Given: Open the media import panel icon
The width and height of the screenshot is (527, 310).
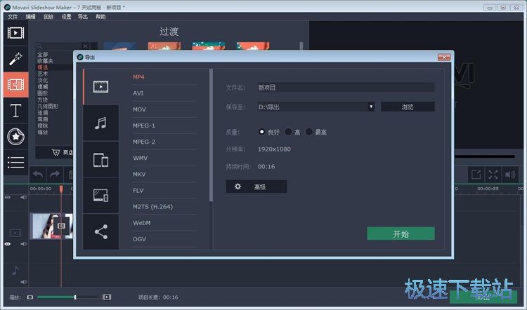Looking at the screenshot, I should 15,33.
